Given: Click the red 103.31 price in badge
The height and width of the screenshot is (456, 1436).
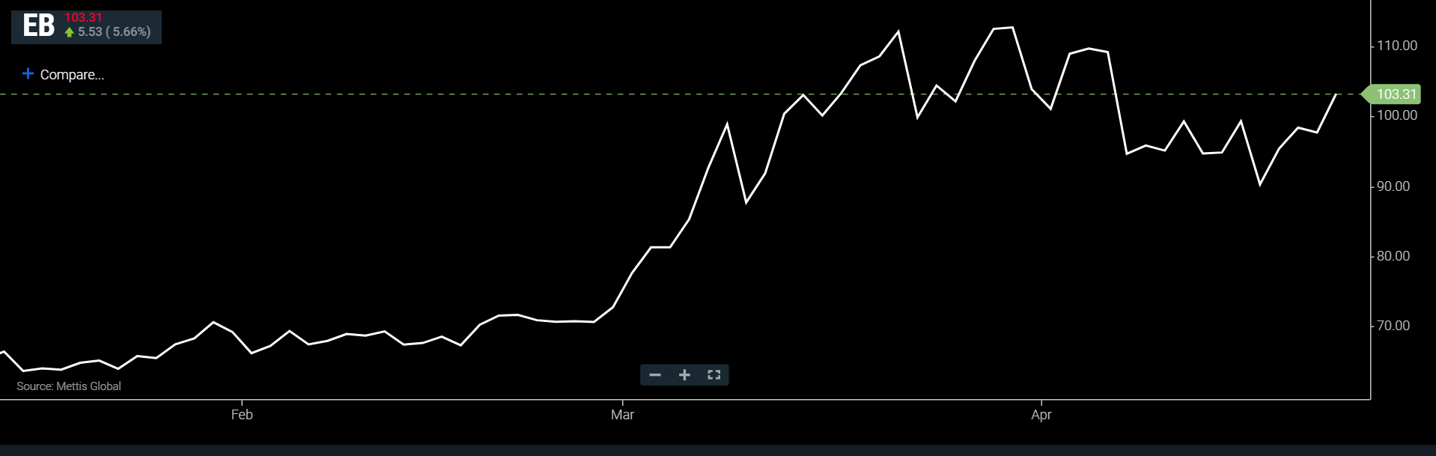Looking at the screenshot, I should coord(83,17).
